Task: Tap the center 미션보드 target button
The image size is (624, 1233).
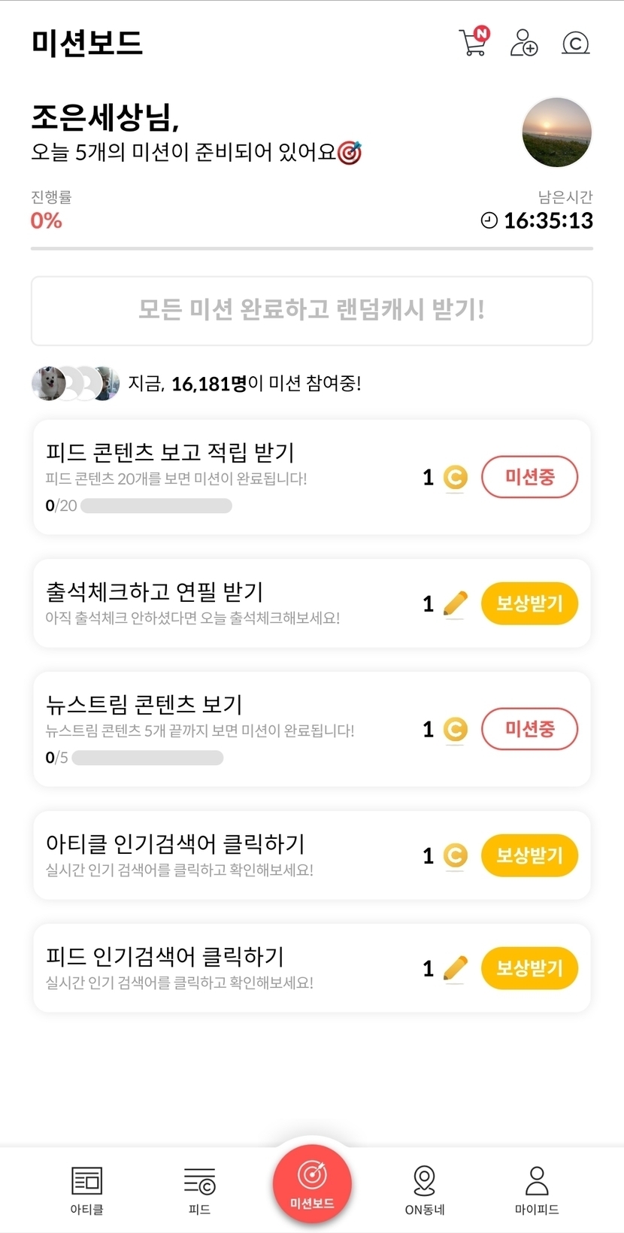Action: (x=312, y=1183)
